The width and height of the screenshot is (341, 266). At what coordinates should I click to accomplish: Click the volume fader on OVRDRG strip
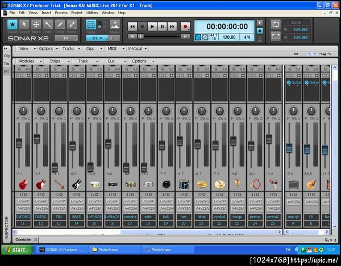[x=19, y=143]
